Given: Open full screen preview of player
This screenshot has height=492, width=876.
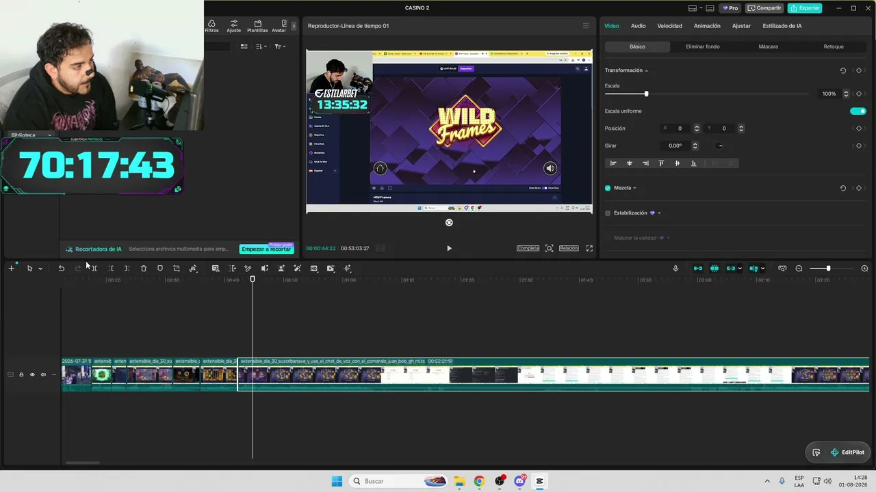Looking at the screenshot, I should click(x=589, y=249).
